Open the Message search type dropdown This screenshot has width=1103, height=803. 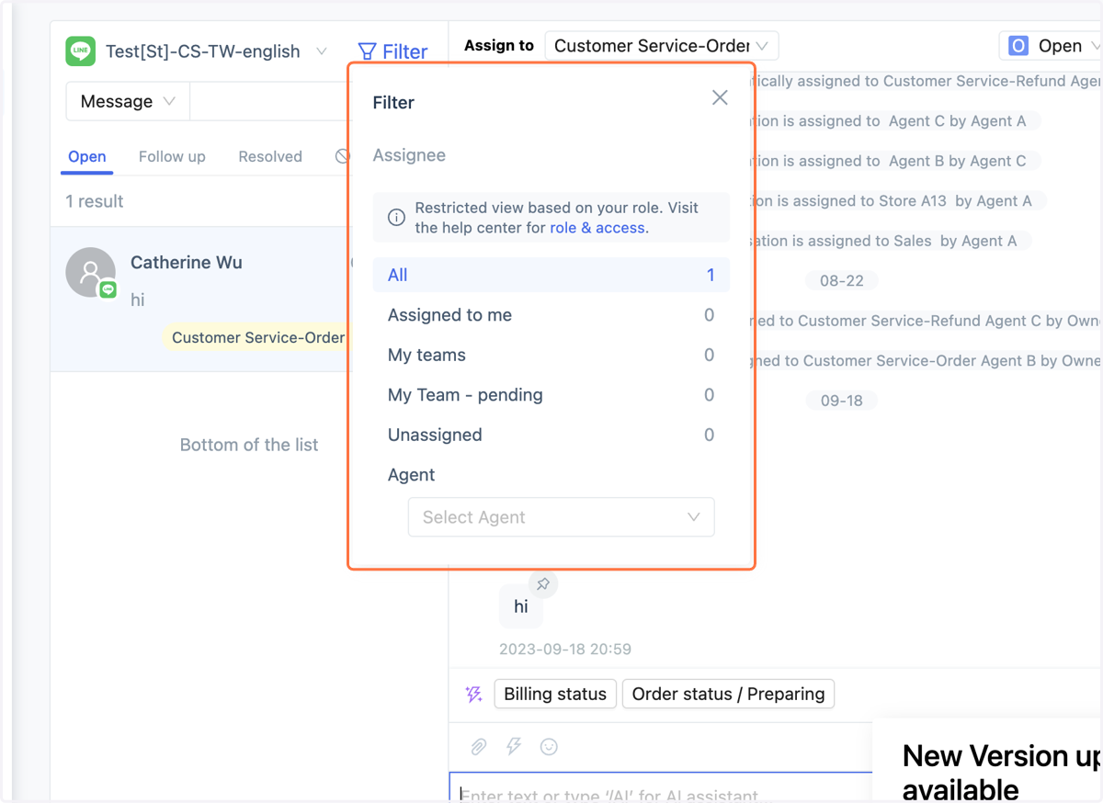[128, 101]
